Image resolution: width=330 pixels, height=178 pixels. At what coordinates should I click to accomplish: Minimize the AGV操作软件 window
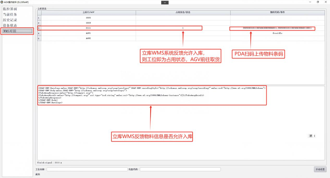310,2
